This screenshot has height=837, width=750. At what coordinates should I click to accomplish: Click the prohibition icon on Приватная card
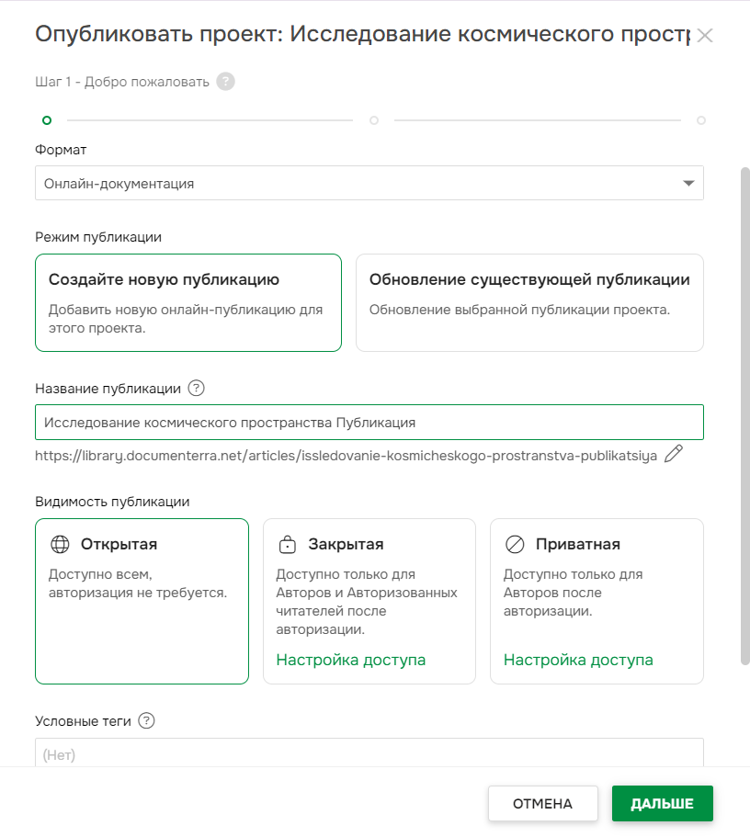pyautogui.click(x=514, y=544)
